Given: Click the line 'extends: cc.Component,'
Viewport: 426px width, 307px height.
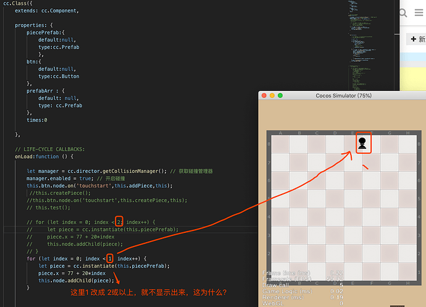Looking at the screenshot, I should (x=47, y=11).
